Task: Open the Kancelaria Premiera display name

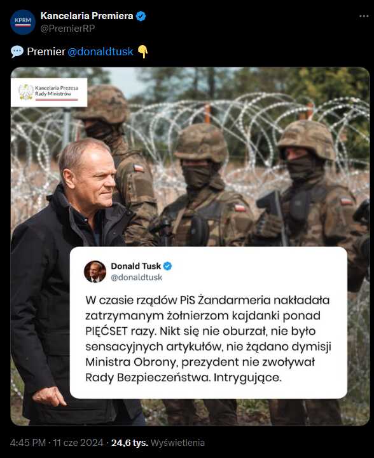Action: tap(87, 16)
